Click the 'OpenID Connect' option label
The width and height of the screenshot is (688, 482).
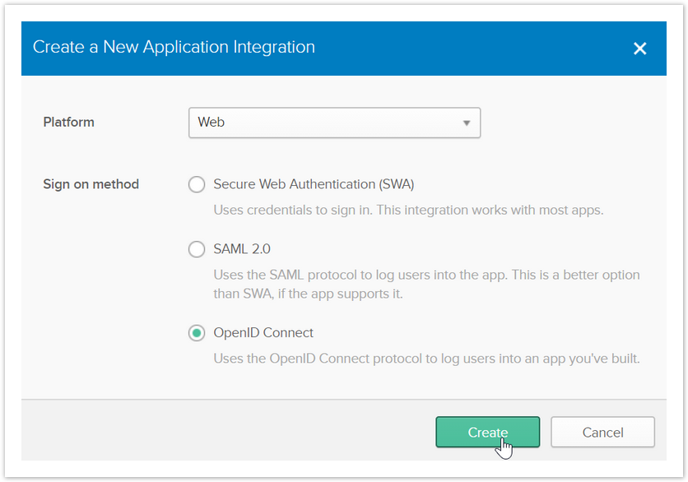263,333
